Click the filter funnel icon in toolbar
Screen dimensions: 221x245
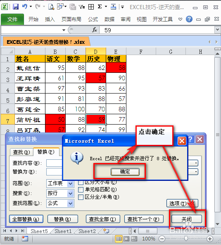(81, 7)
